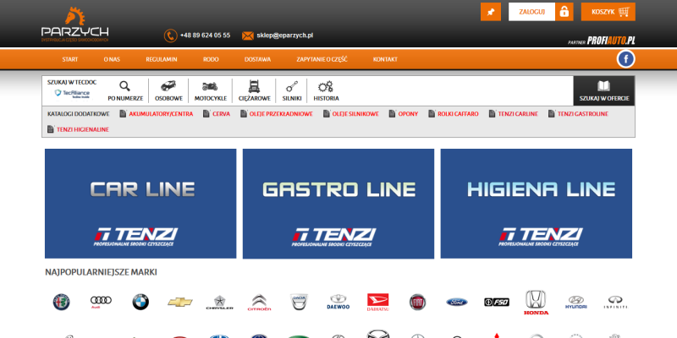The height and width of the screenshot is (338, 677).
Task: Select the Osobowe car category icon
Action: [168, 90]
